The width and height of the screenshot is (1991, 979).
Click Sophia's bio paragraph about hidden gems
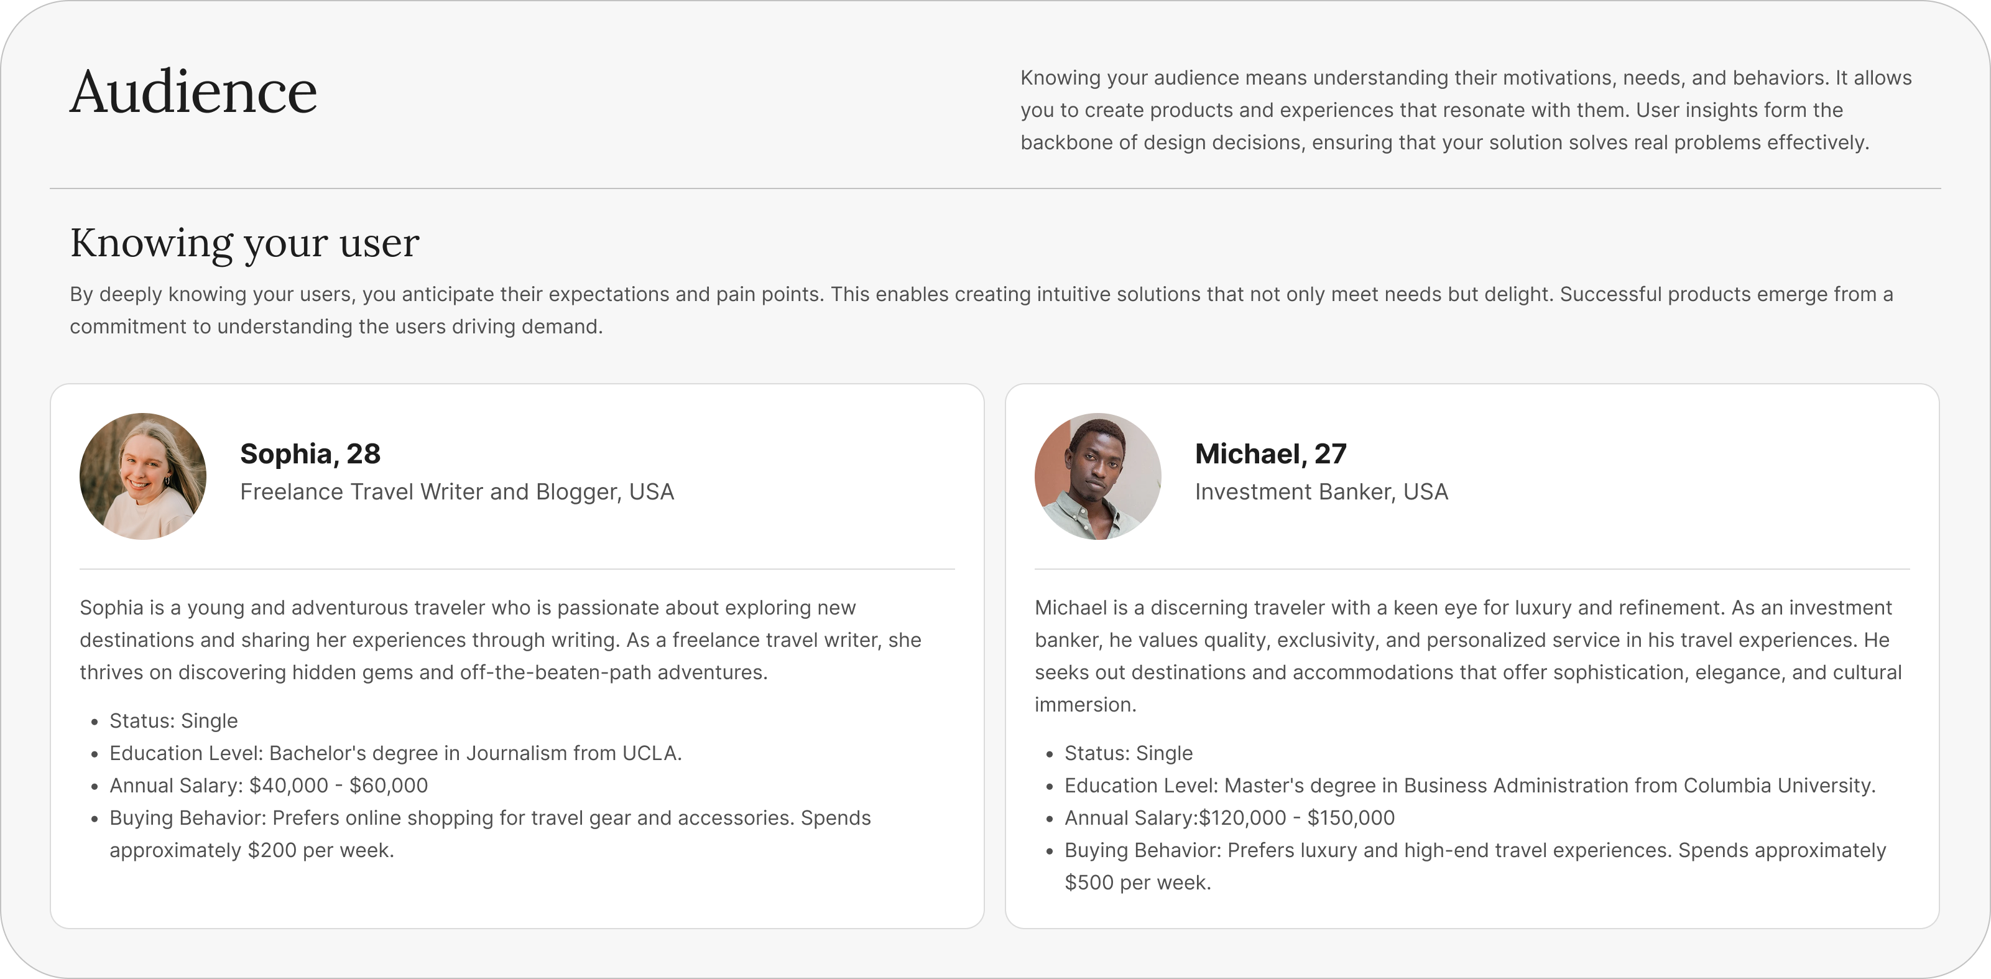(500, 640)
